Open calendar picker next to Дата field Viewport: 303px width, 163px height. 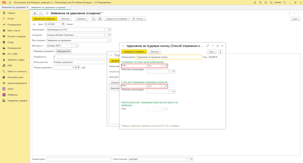click(63, 24)
